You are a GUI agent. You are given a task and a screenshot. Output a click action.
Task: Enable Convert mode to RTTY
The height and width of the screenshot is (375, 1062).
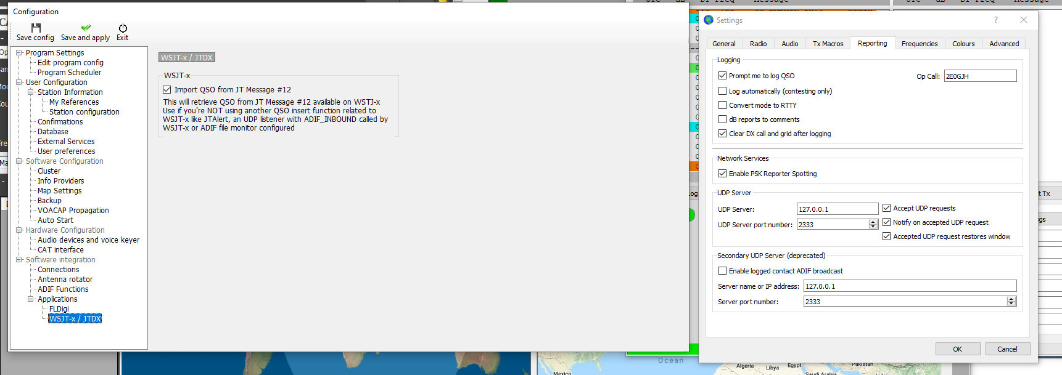722,105
